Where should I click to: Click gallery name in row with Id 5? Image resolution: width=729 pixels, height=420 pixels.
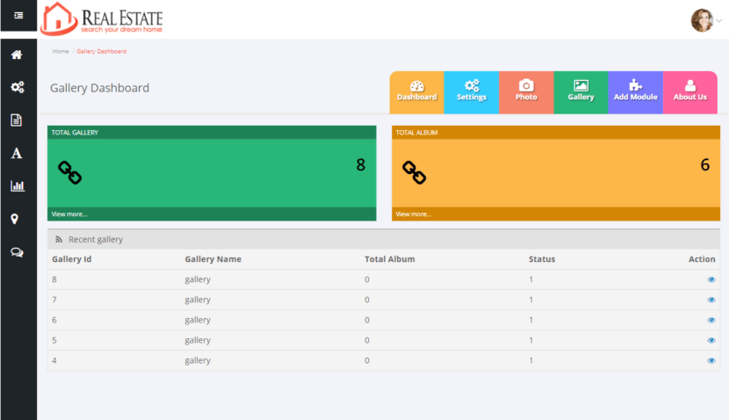pos(198,340)
